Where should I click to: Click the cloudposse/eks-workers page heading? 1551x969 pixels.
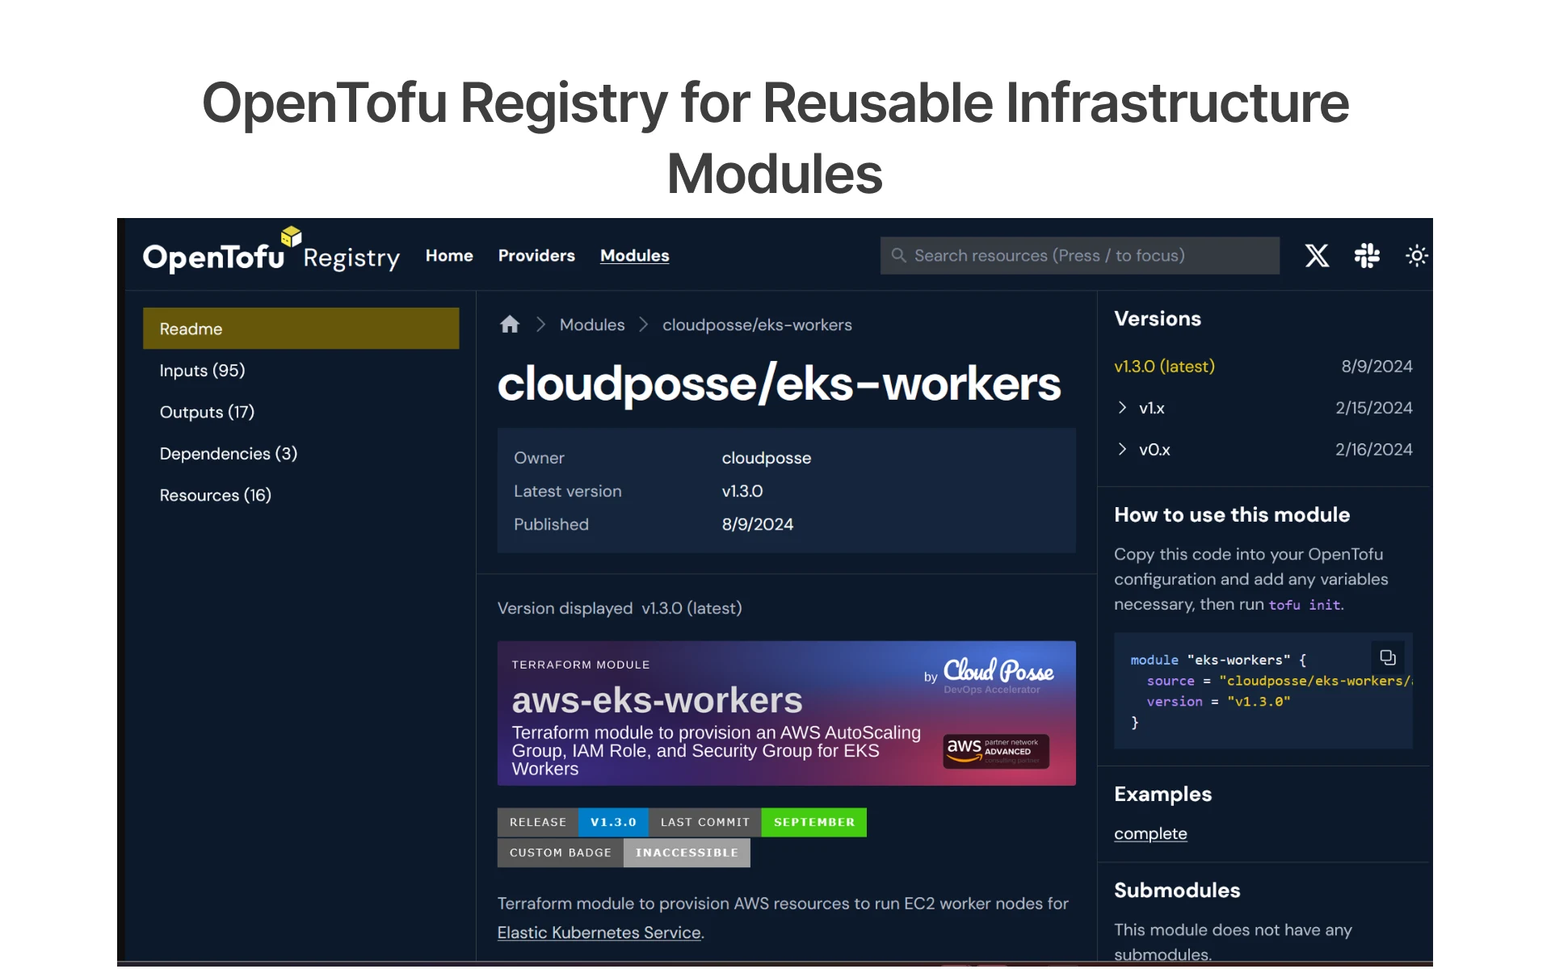pos(779,383)
